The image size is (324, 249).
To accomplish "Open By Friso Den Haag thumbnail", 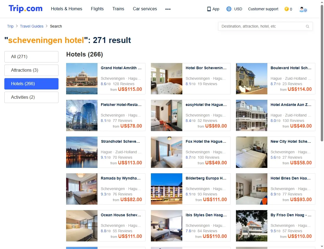I will tap(252, 226).
